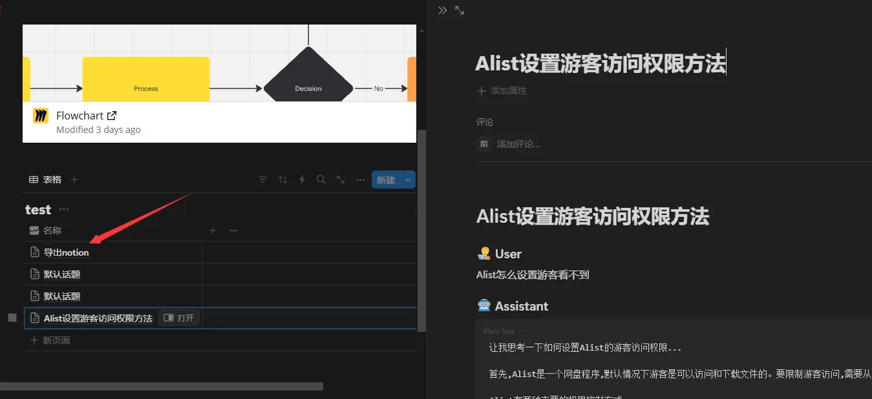Switch to the 表格 view tab
872x399 pixels.
click(x=46, y=179)
